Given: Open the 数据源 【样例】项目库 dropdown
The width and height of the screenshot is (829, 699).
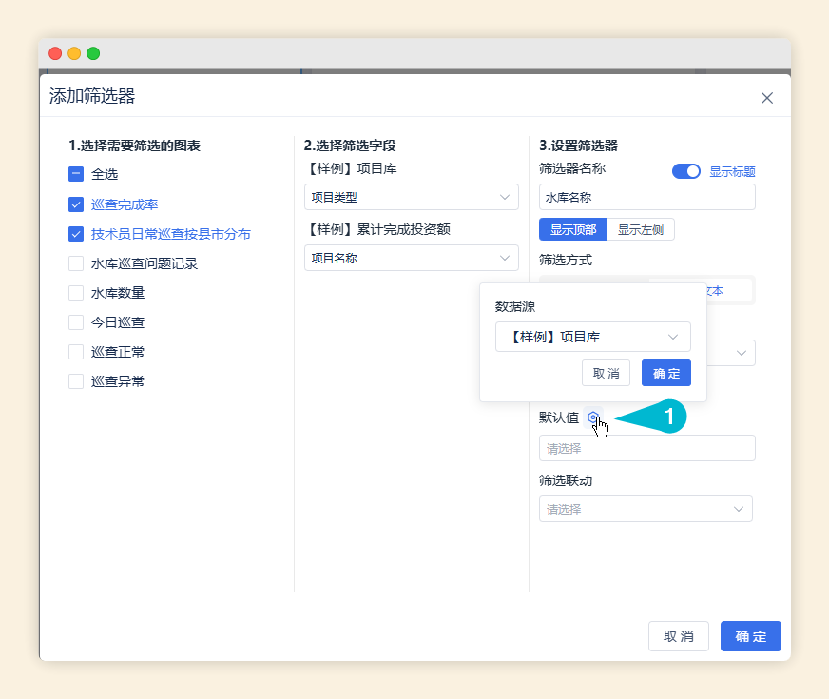Looking at the screenshot, I should [592, 337].
